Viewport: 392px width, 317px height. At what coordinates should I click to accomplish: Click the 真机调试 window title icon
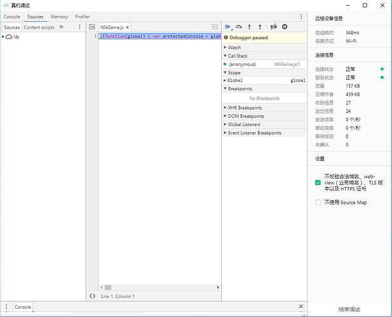point(6,5)
